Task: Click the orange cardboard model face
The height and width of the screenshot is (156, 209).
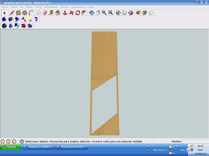Action: tap(104, 57)
